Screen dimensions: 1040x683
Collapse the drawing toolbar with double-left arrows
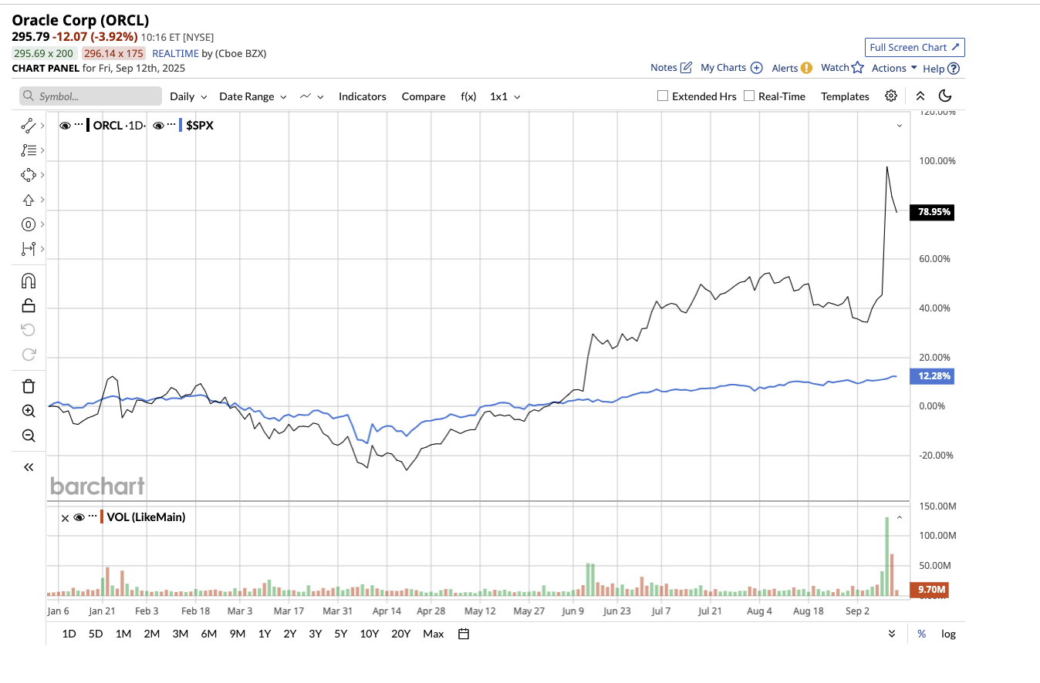[x=29, y=467]
